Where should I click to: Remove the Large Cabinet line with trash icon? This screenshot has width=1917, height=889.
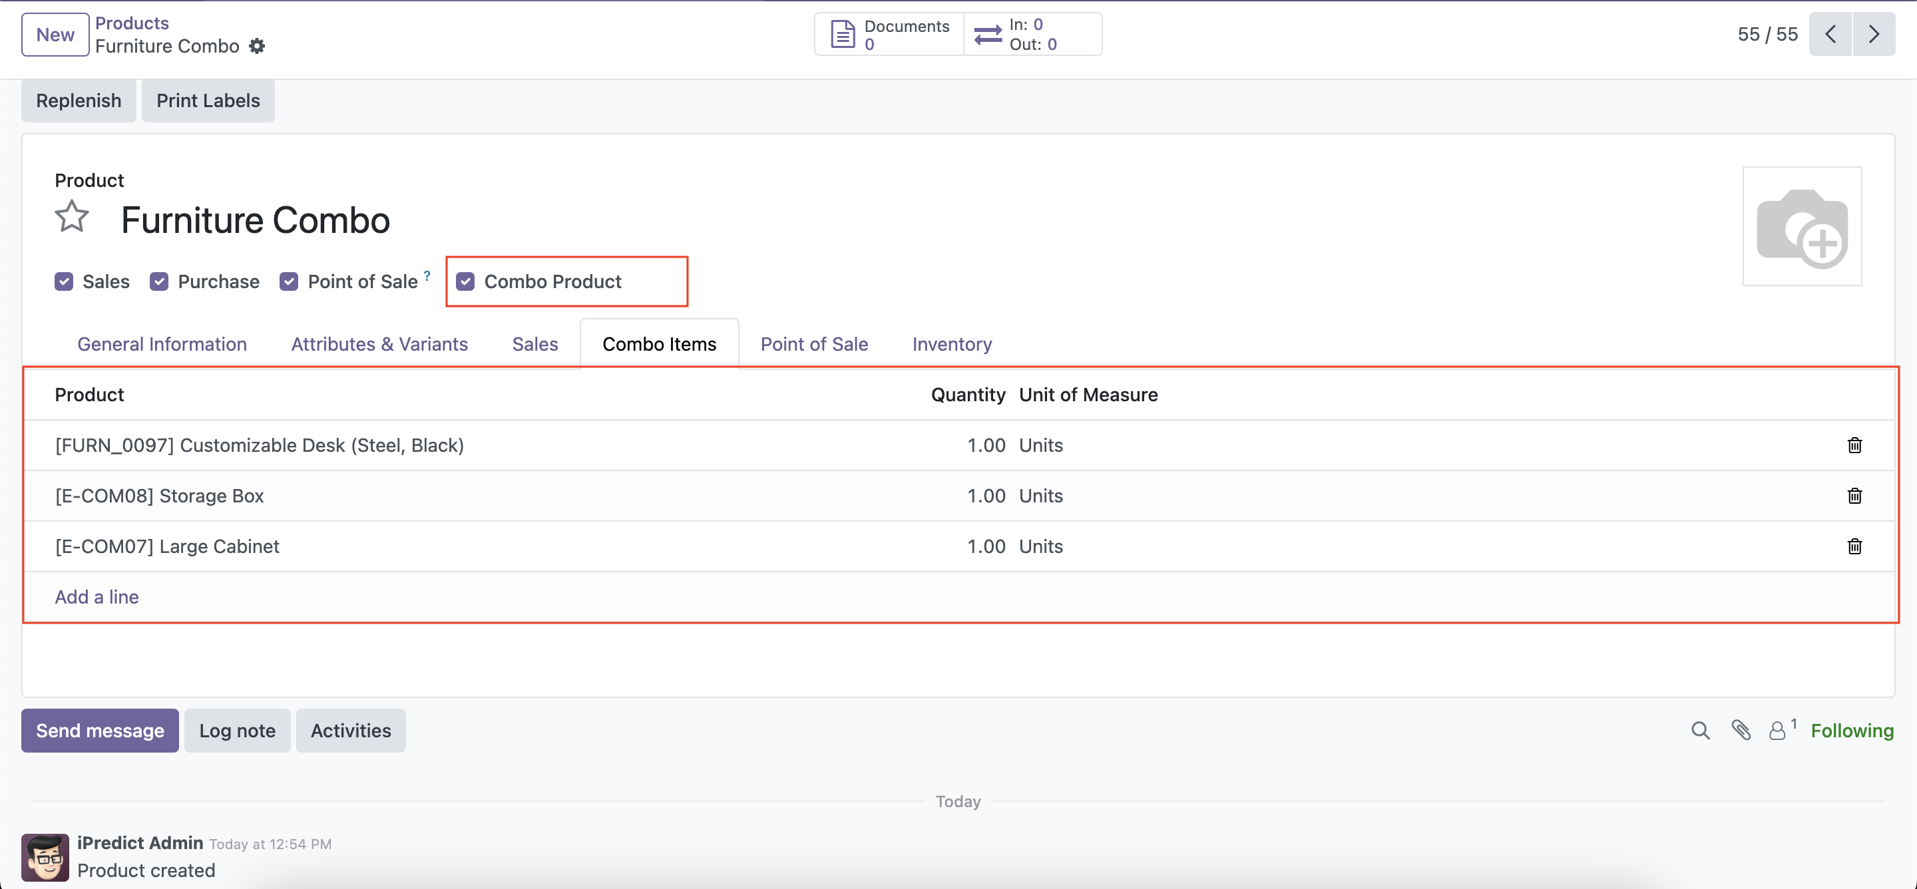tap(1854, 546)
